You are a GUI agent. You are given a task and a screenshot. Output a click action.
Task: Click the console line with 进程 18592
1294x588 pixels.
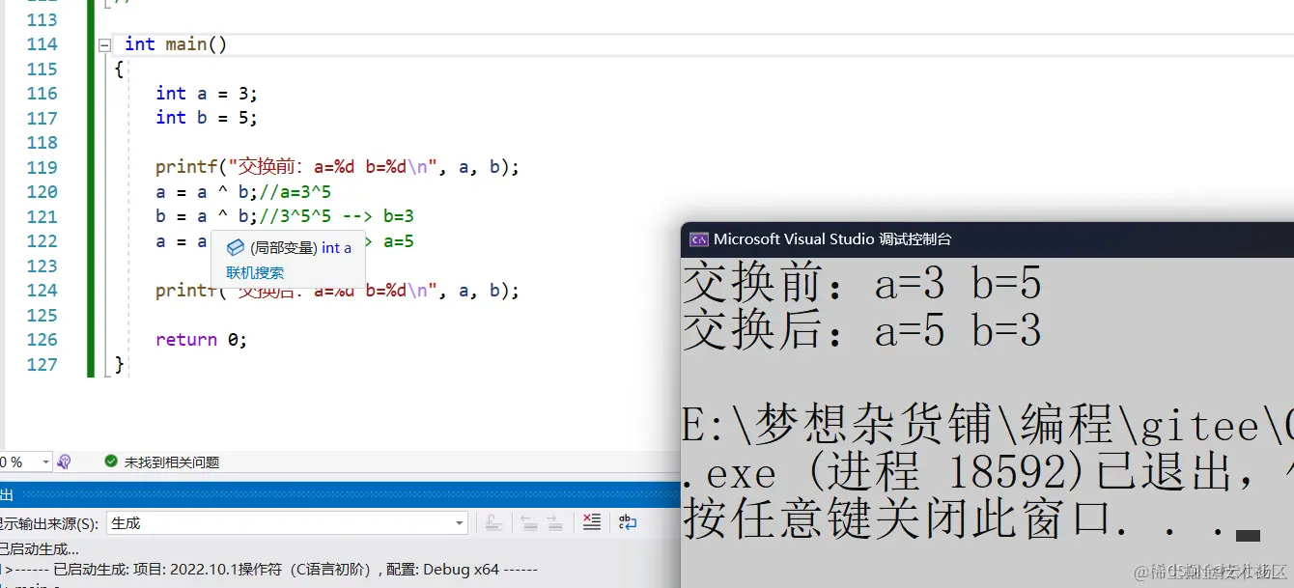point(987,473)
